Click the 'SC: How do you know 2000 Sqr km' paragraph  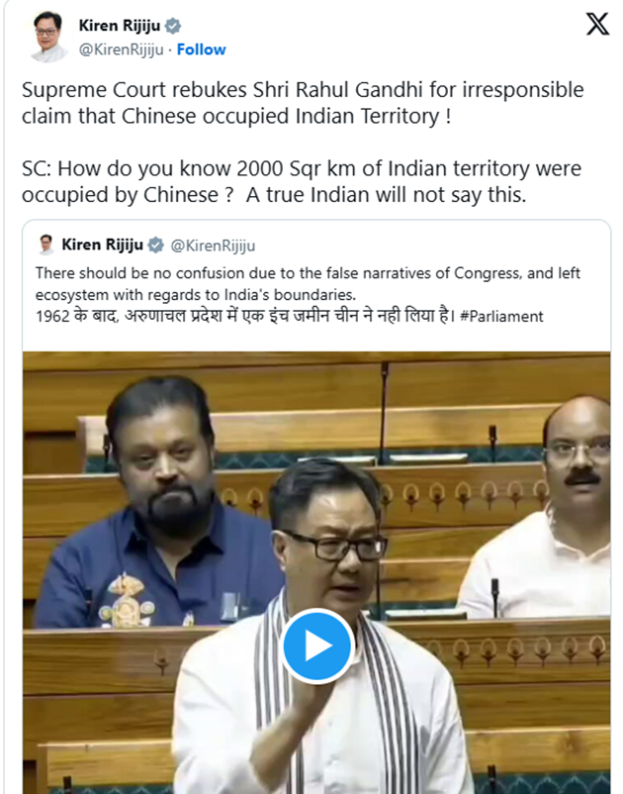(302, 182)
